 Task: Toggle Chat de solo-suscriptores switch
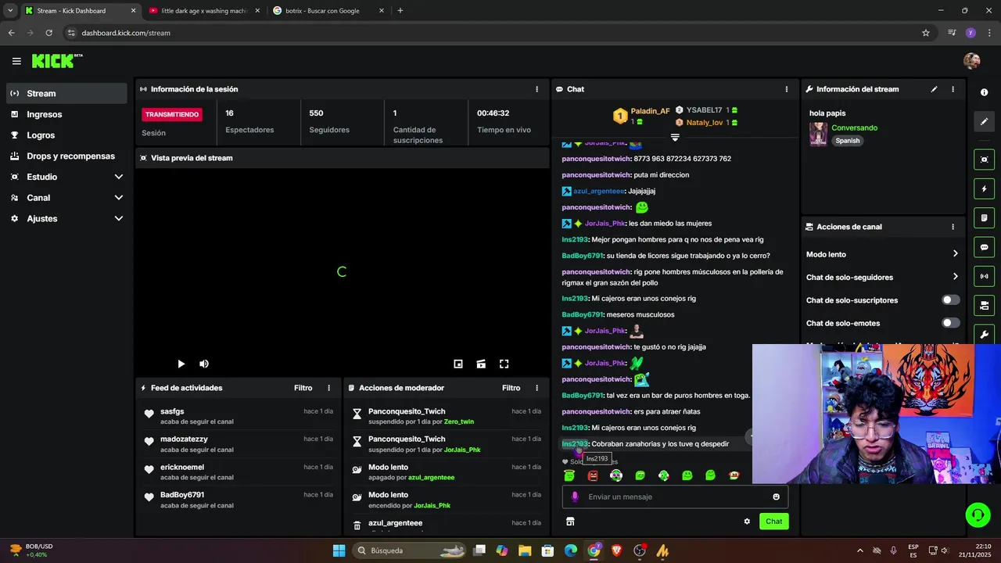click(951, 300)
